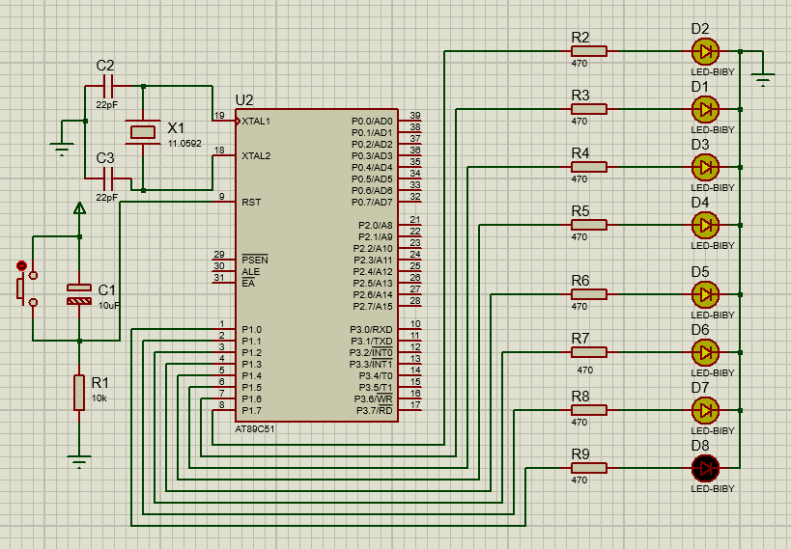Screen dimensions: 791x549
Task: Click the ground symbol below R1
Action: point(79,462)
